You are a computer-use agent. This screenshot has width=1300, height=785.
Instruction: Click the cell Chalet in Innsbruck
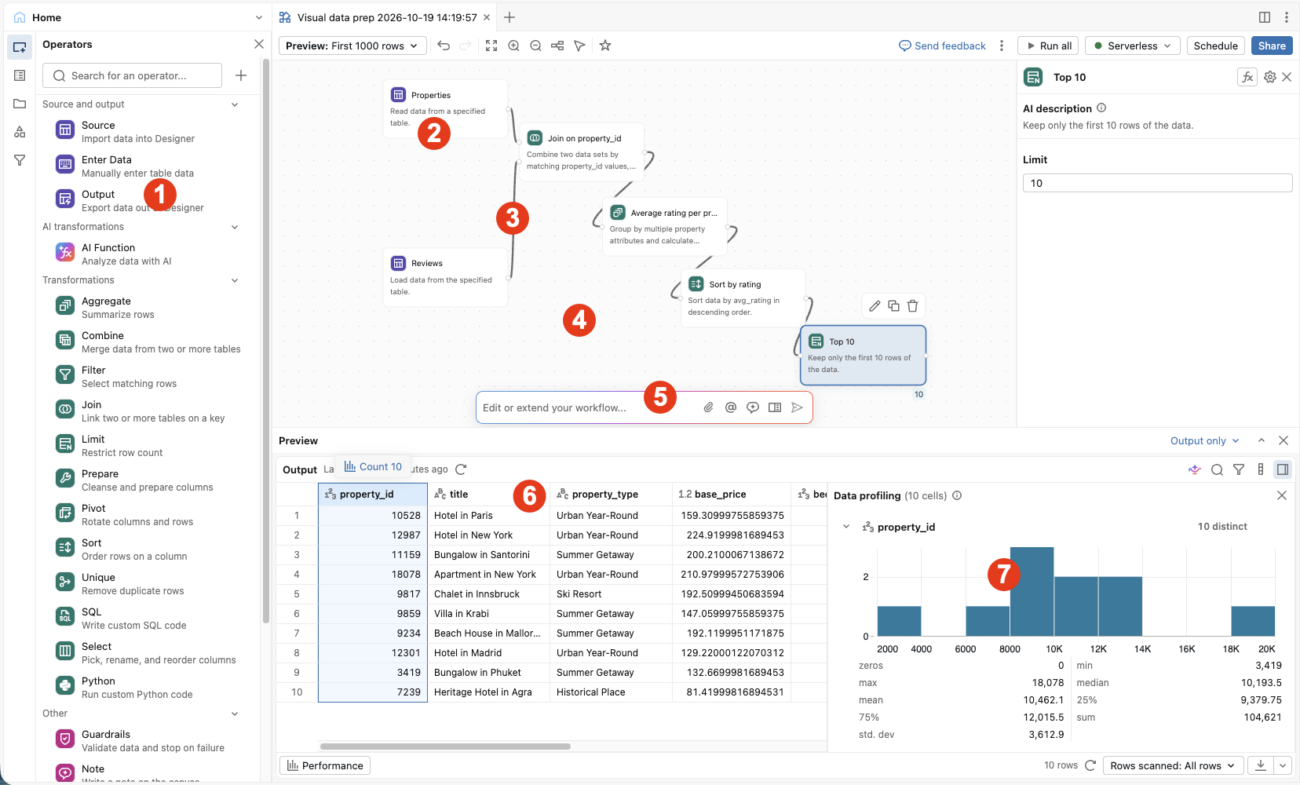[488, 594]
